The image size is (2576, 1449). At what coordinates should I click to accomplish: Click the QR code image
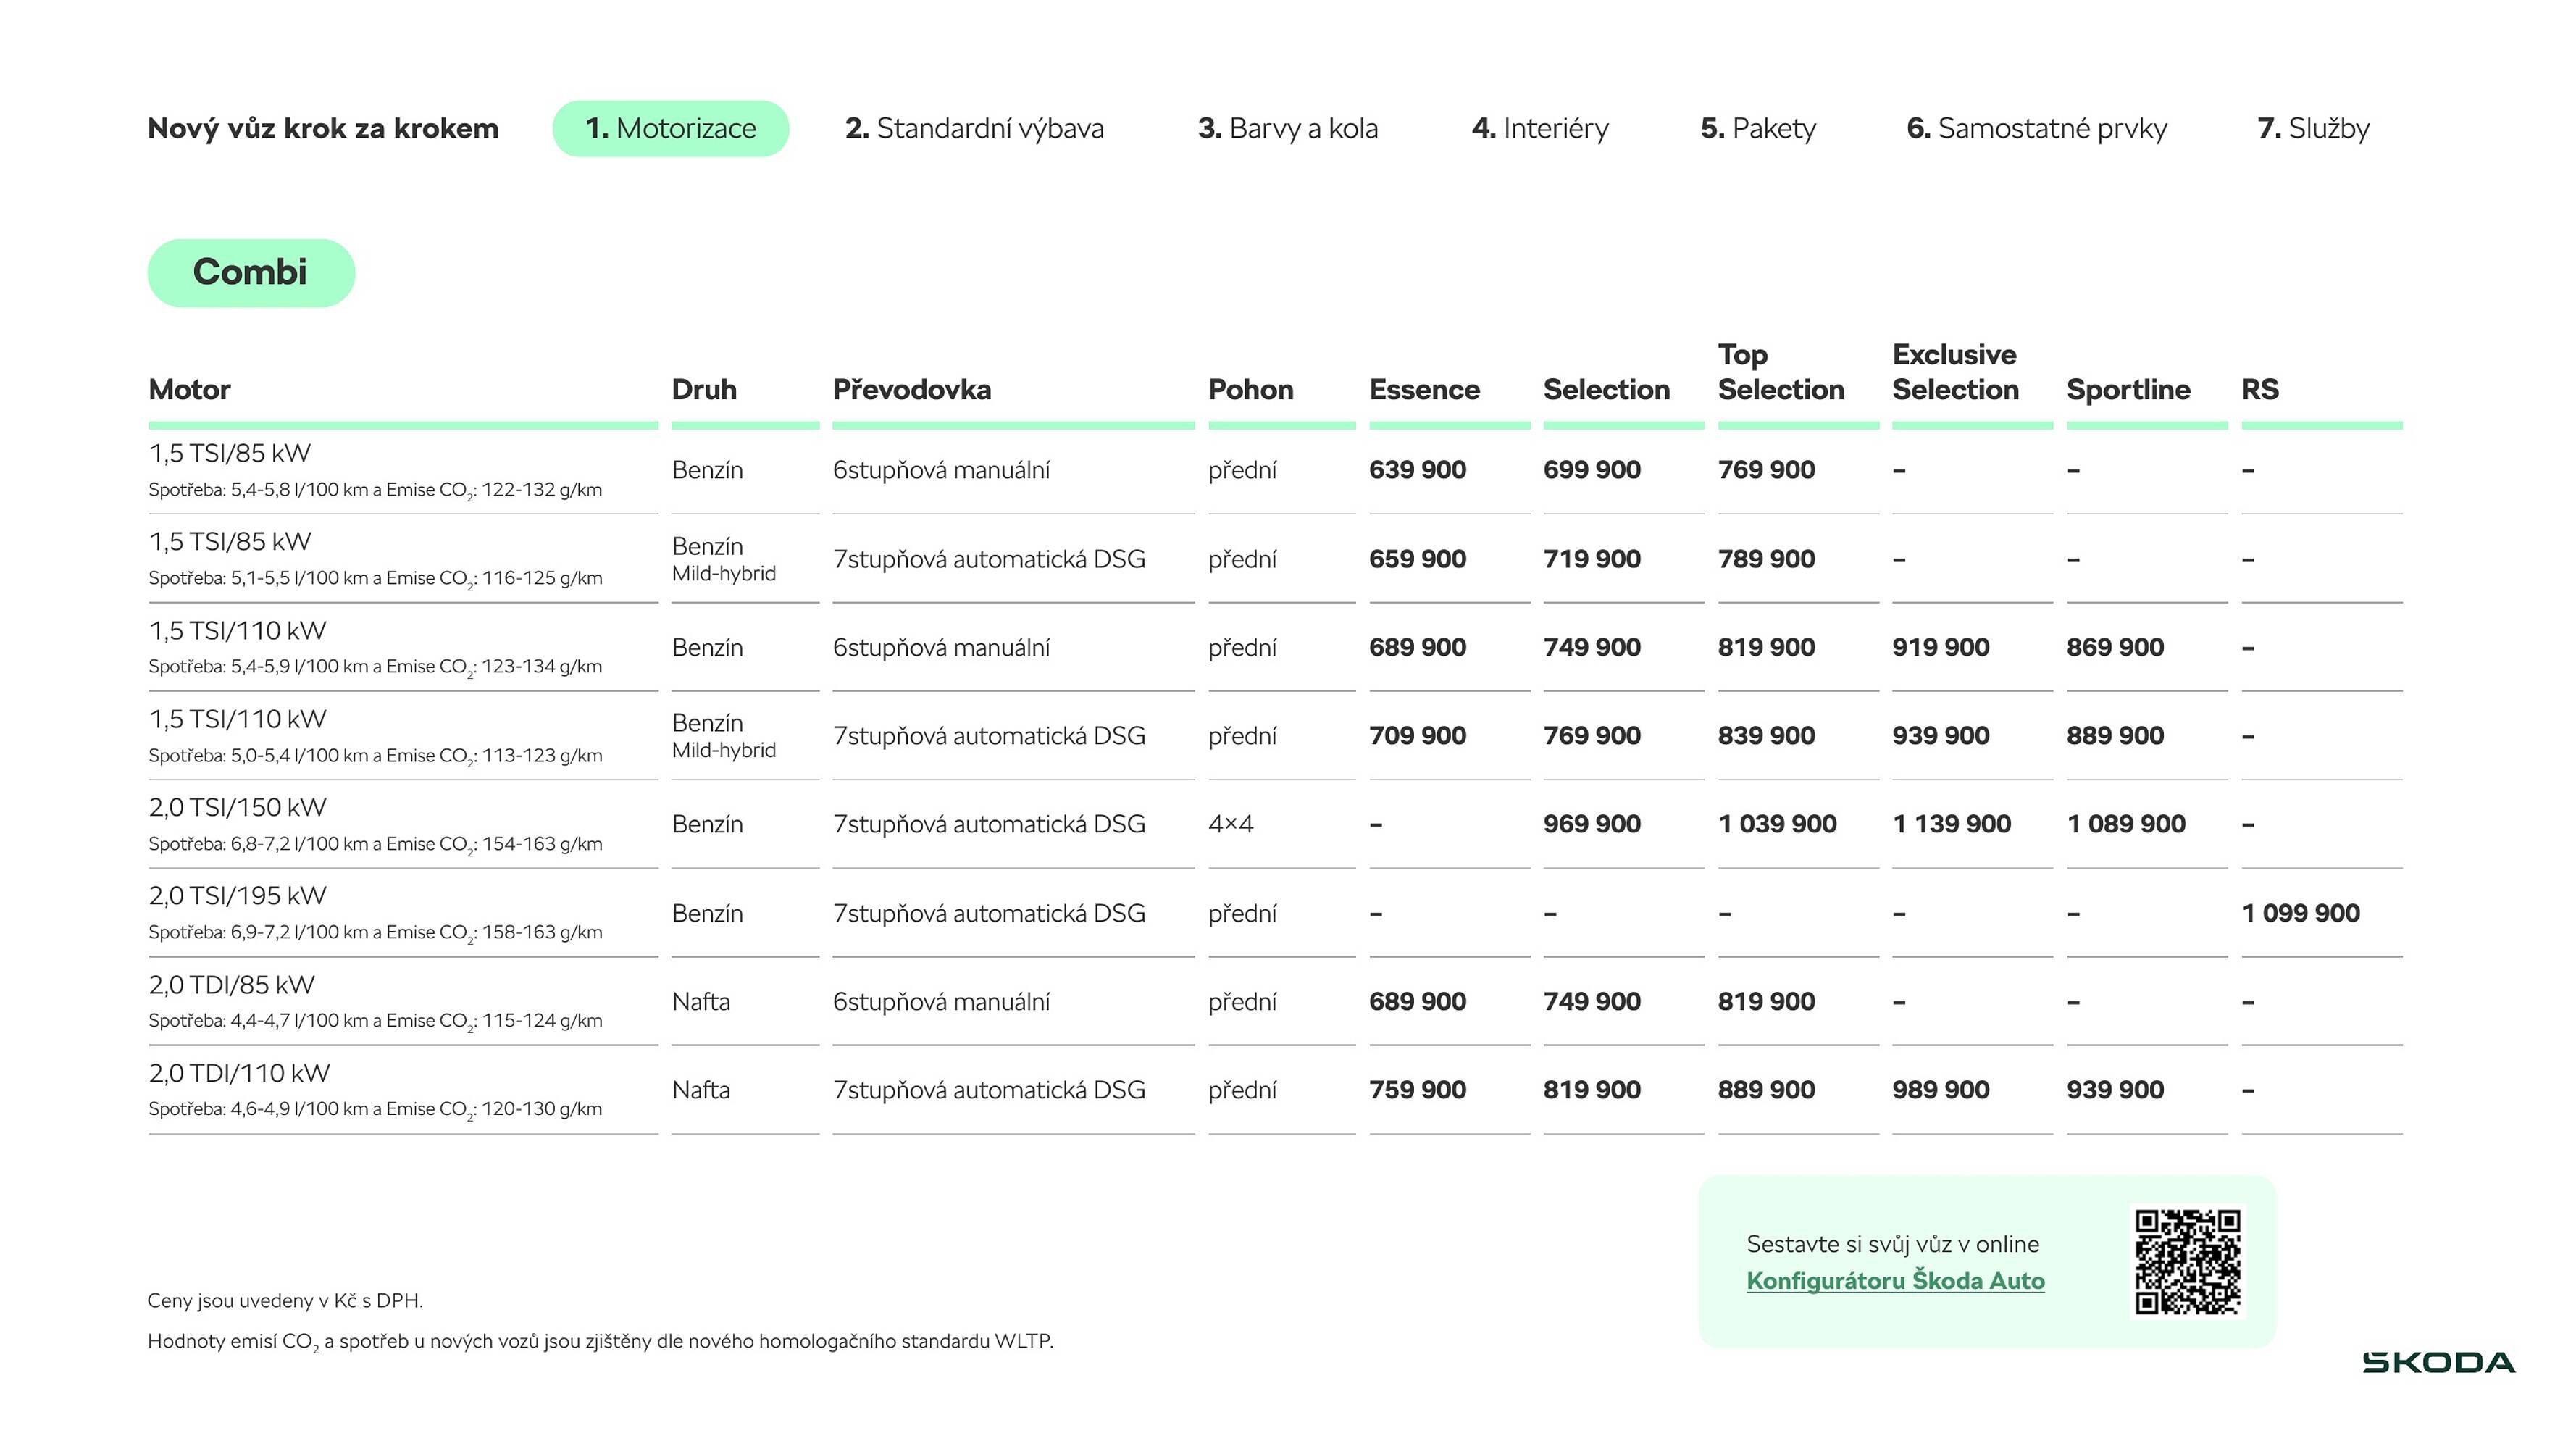2187,1261
